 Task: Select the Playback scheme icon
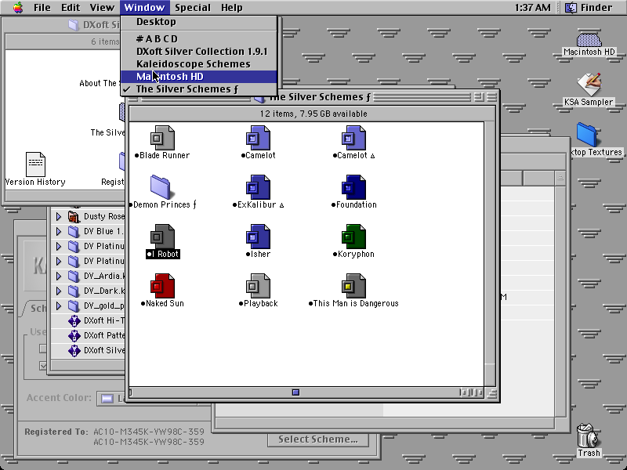pos(258,286)
